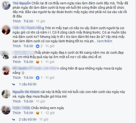136x123 pixels.
Task: Reply to the first comment via 'Trả lời'
Action: (x=28, y=21)
